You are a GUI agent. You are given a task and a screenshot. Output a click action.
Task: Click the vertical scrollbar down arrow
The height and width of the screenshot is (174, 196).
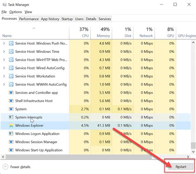pyautogui.click(x=193, y=152)
